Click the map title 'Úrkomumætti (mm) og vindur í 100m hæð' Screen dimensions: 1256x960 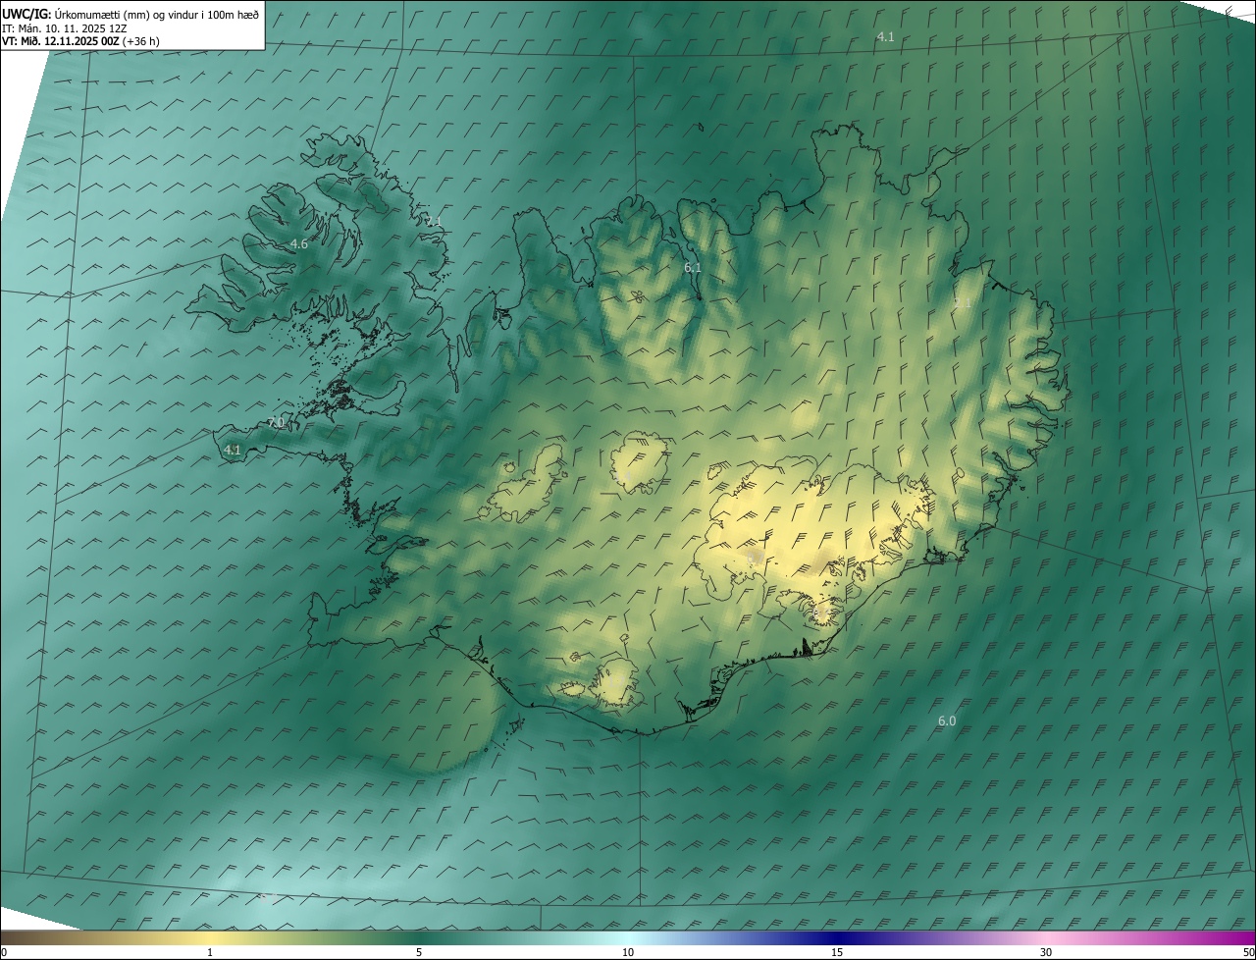[x=157, y=14]
